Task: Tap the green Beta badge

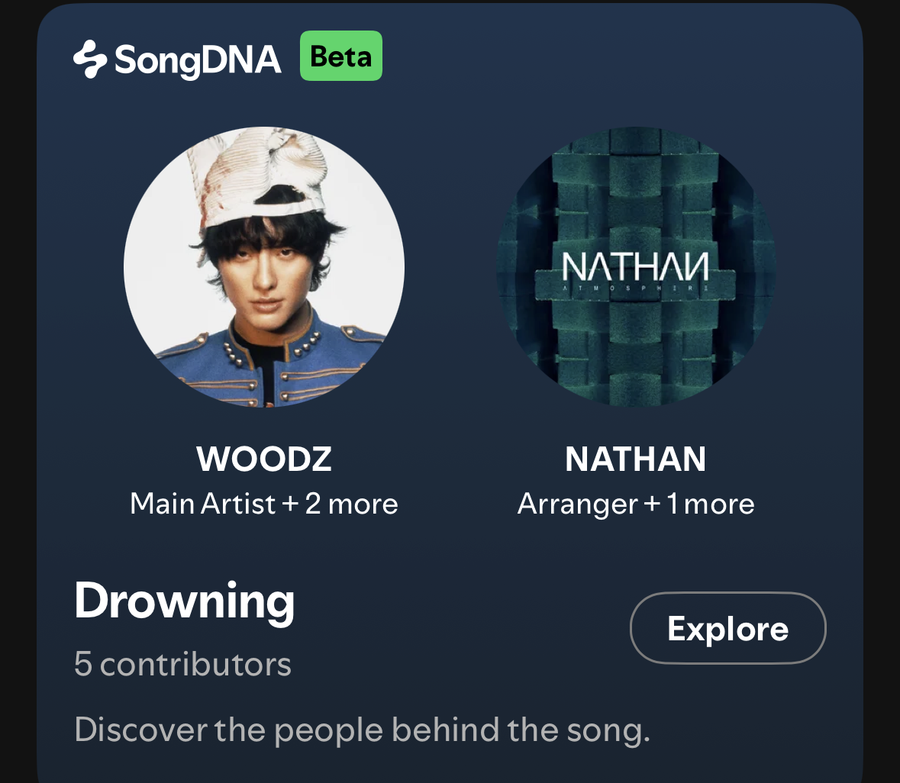Action: pos(341,56)
